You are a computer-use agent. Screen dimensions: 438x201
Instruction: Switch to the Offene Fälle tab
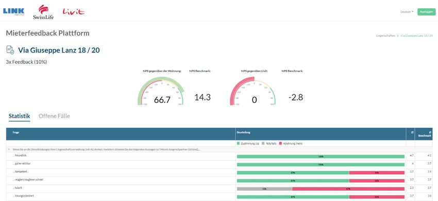pos(54,116)
